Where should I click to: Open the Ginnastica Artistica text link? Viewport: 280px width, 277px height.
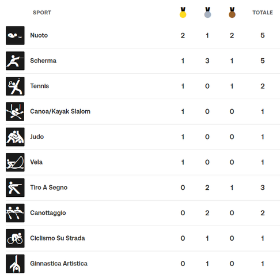pyautogui.click(x=59, y=264)
